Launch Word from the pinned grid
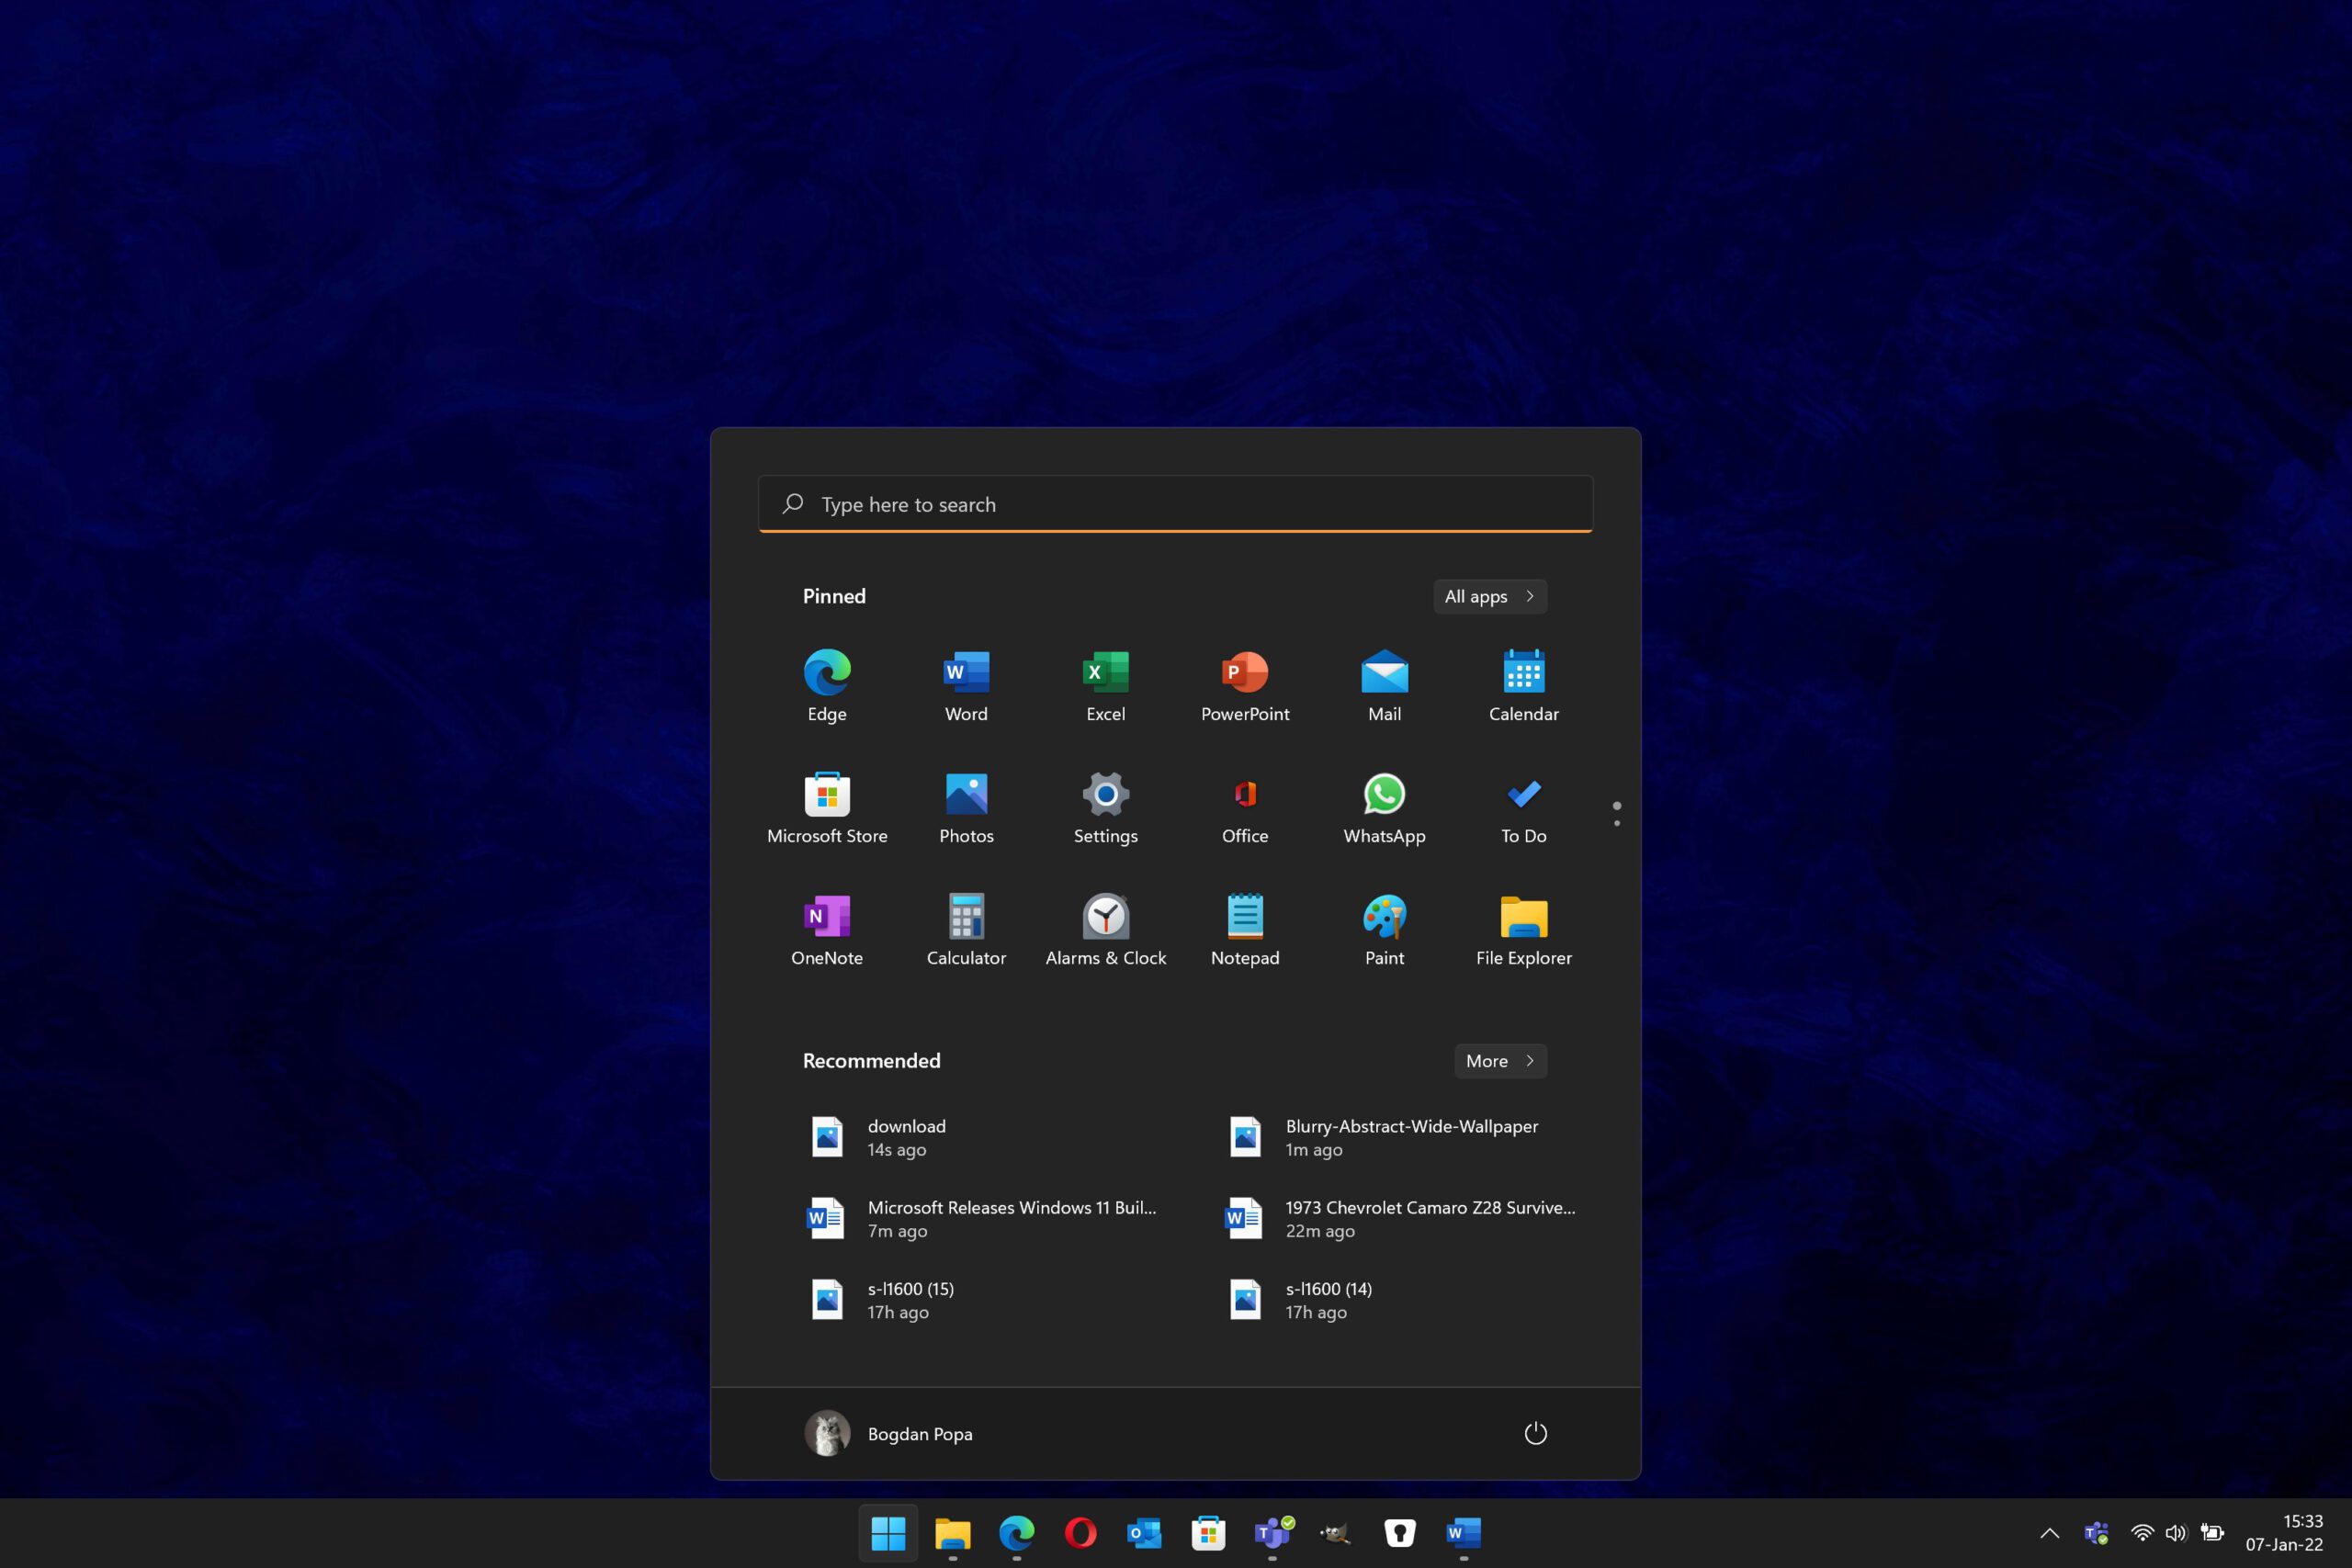The height and width of the screenshot is (1568, 2352). point(966,686)
